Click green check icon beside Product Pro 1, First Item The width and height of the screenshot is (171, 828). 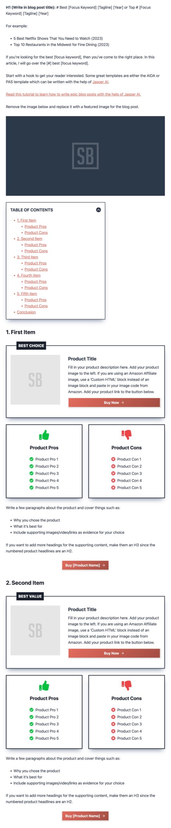tap(31, 459)
